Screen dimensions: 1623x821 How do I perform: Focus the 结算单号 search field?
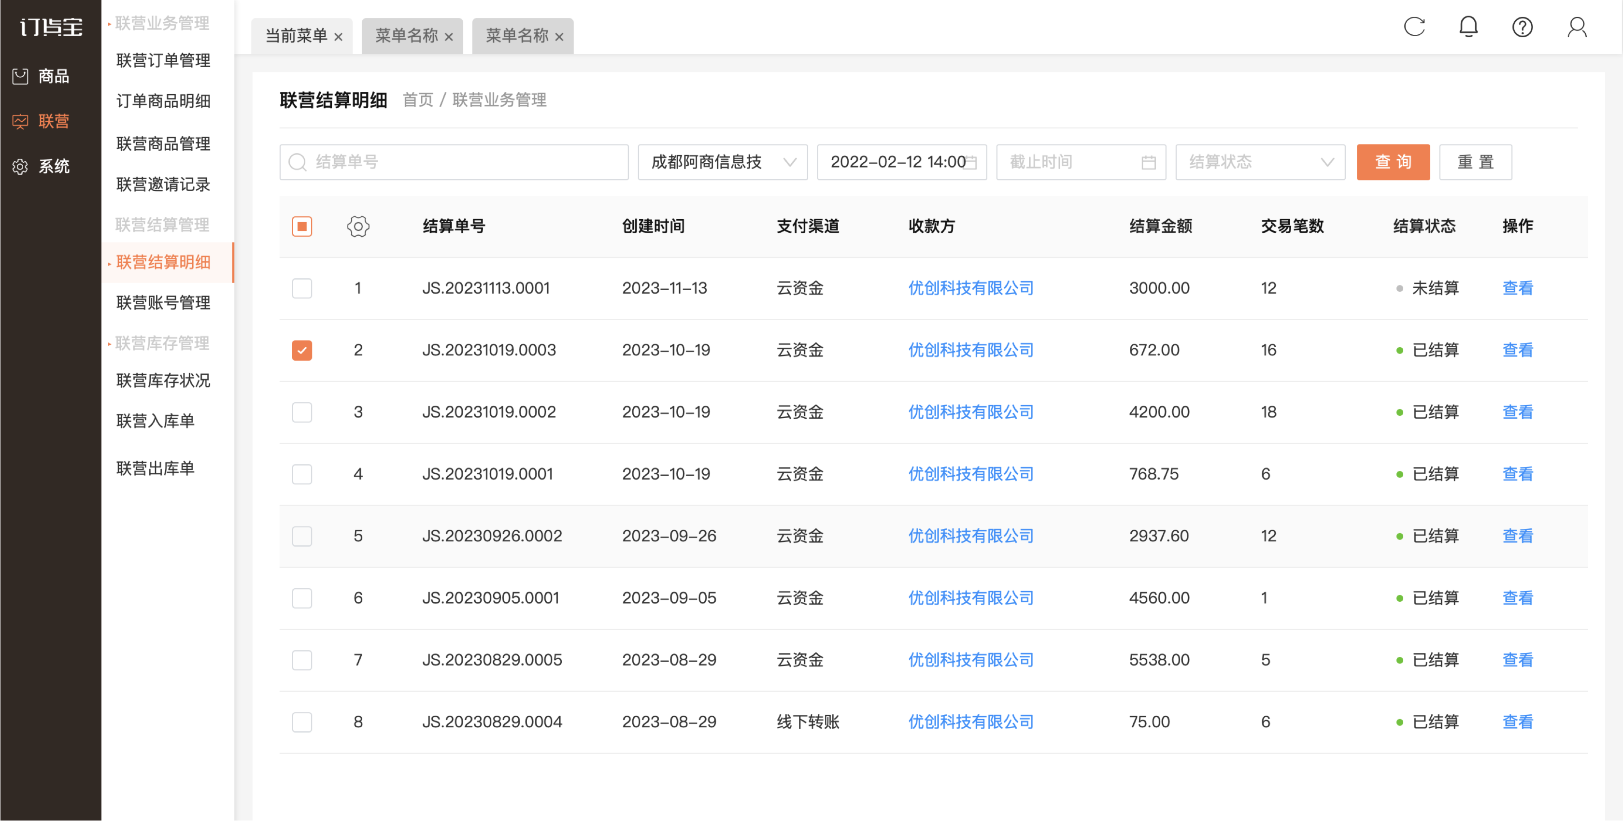point(454,163)
